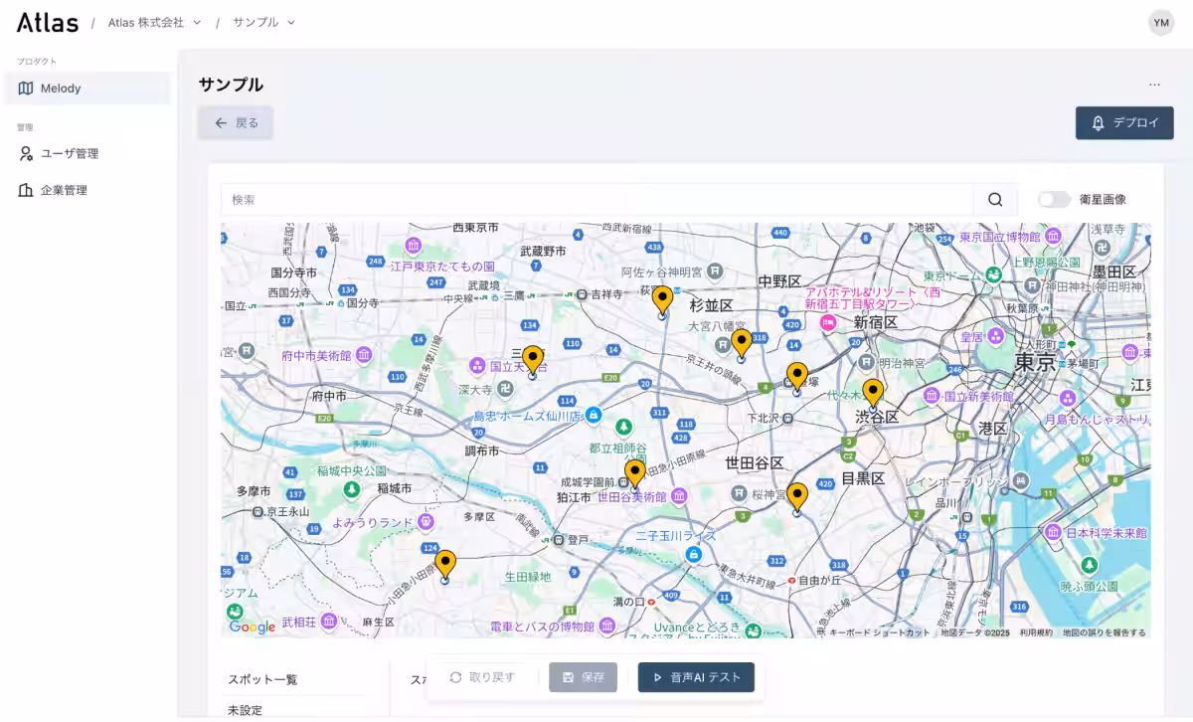
Task: Select the map pin near 杉並区
Action: click(662, 300)
